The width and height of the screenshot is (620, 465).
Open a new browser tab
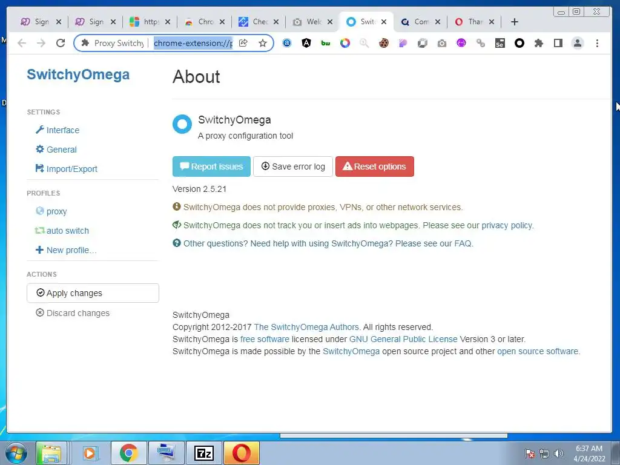click(515, 22)
